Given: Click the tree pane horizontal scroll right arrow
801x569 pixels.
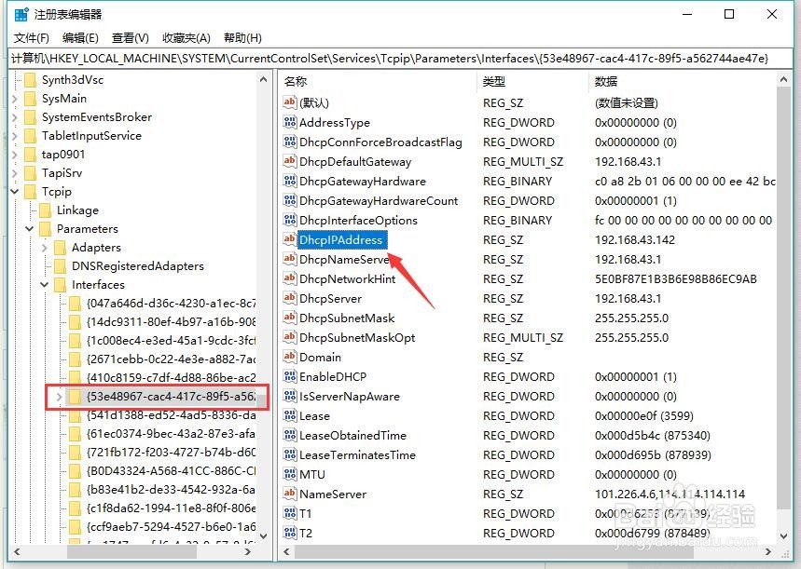Looking at the screenshot, I should (248, 551).
